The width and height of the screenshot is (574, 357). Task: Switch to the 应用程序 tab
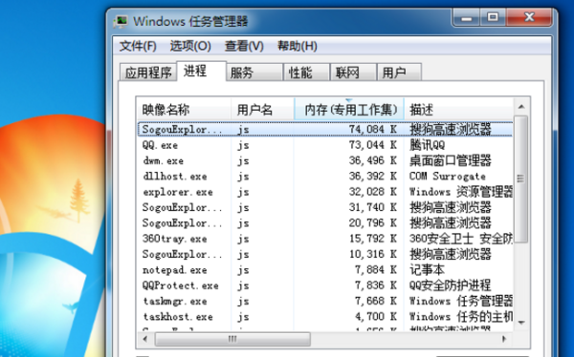[x=148, y=73]
